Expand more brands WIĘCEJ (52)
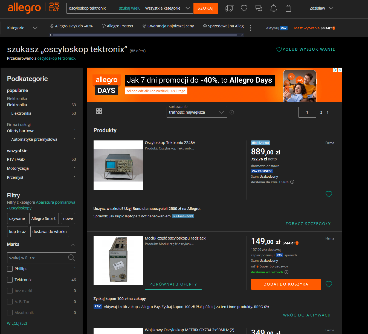 pyautogui.click(x=17, y=323)
